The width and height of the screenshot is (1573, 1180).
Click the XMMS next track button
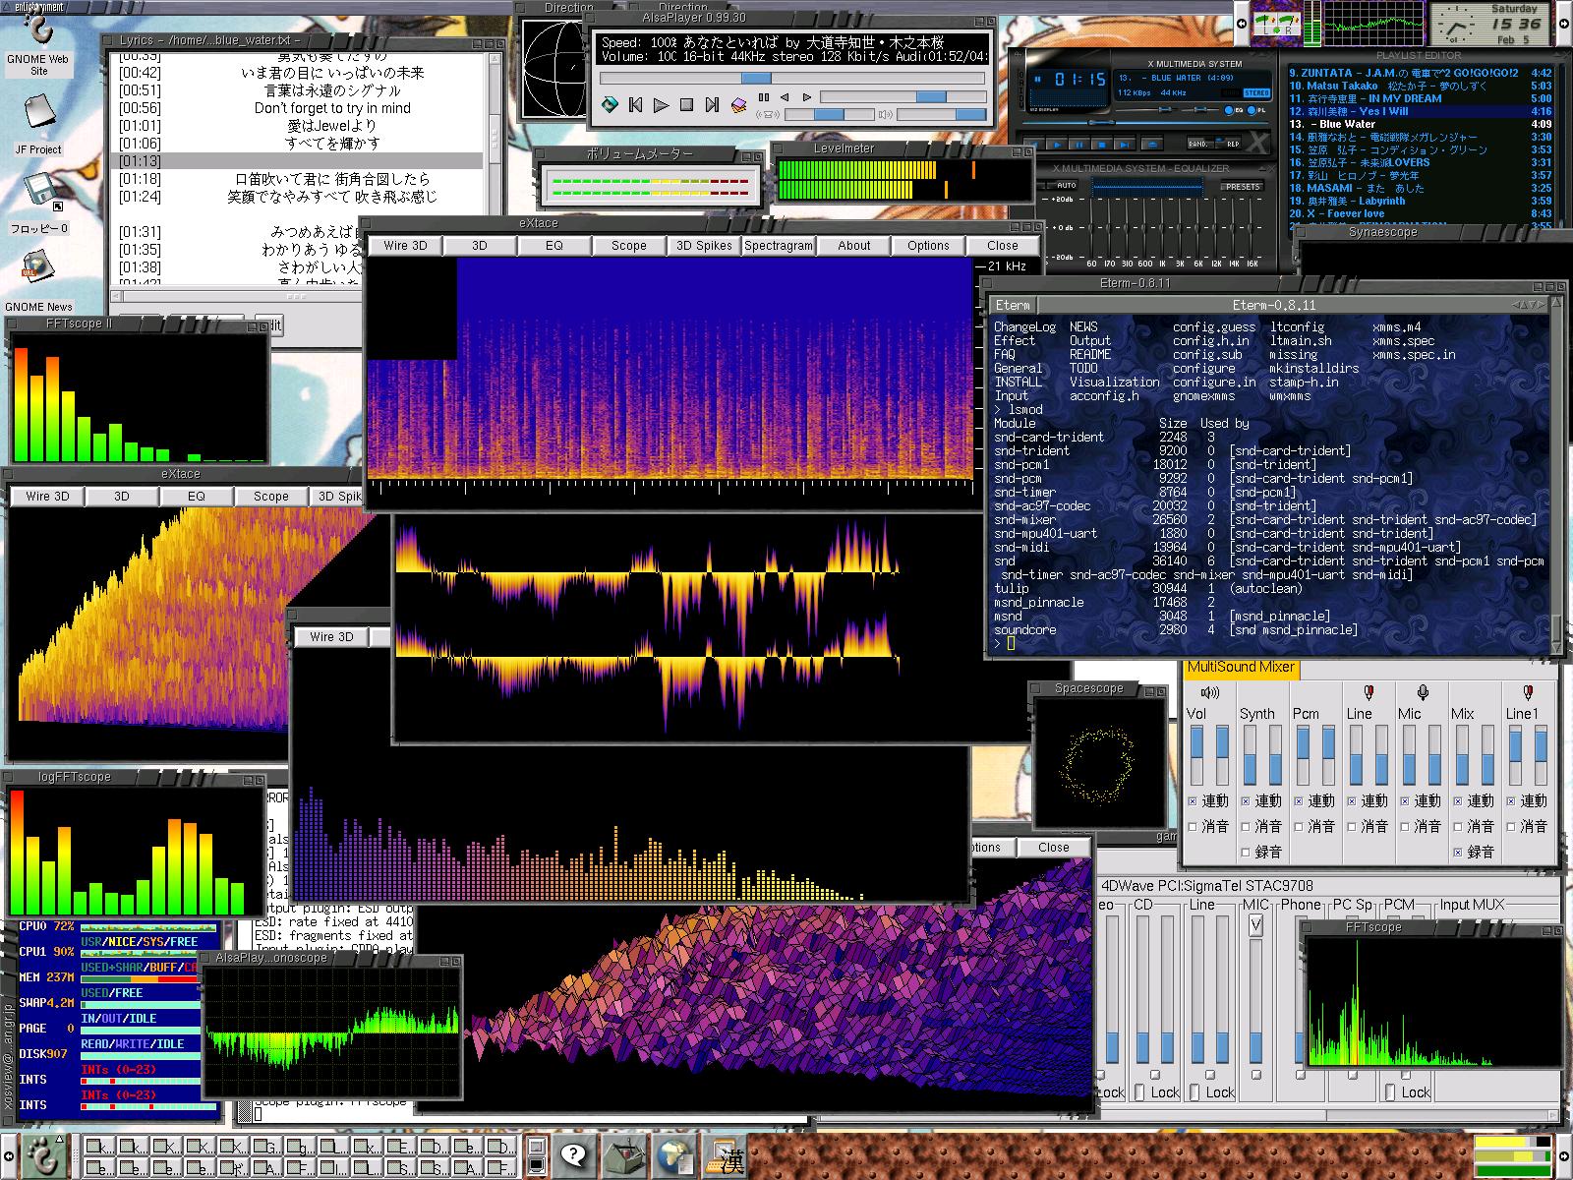click(x=1125, y=145)
